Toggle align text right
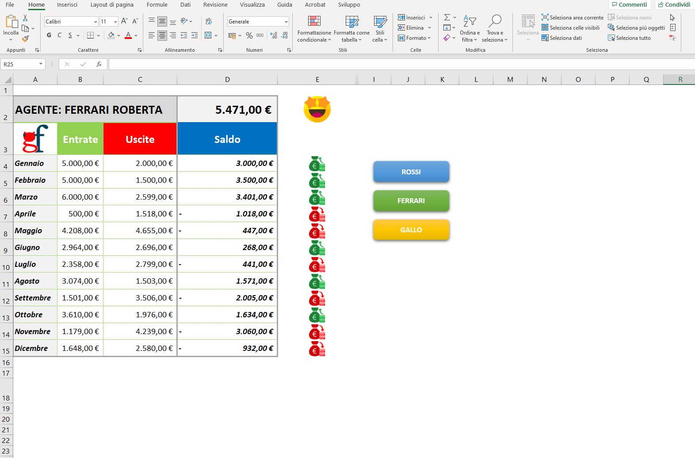 [173, 35]
